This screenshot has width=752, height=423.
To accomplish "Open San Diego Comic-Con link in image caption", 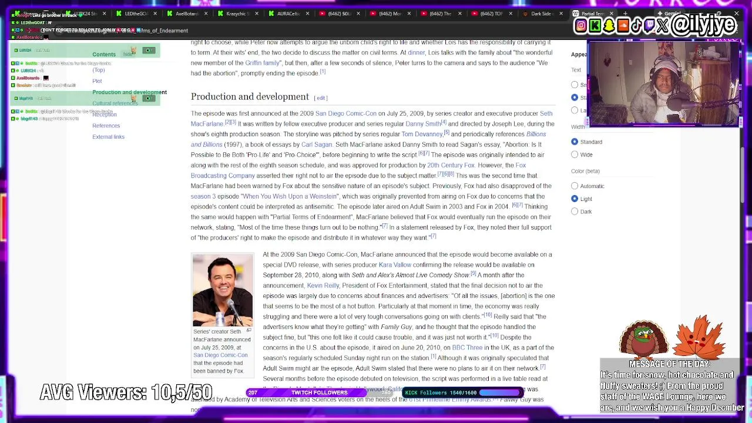I will pos(220,355).
